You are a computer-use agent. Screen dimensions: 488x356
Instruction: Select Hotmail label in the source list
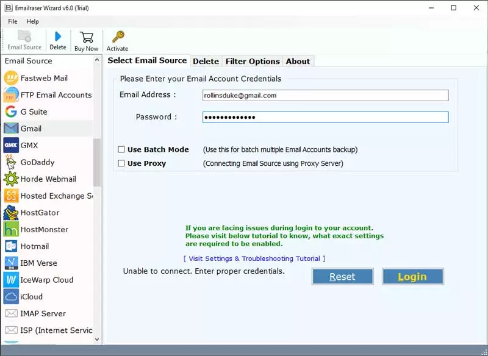(35, 246)
